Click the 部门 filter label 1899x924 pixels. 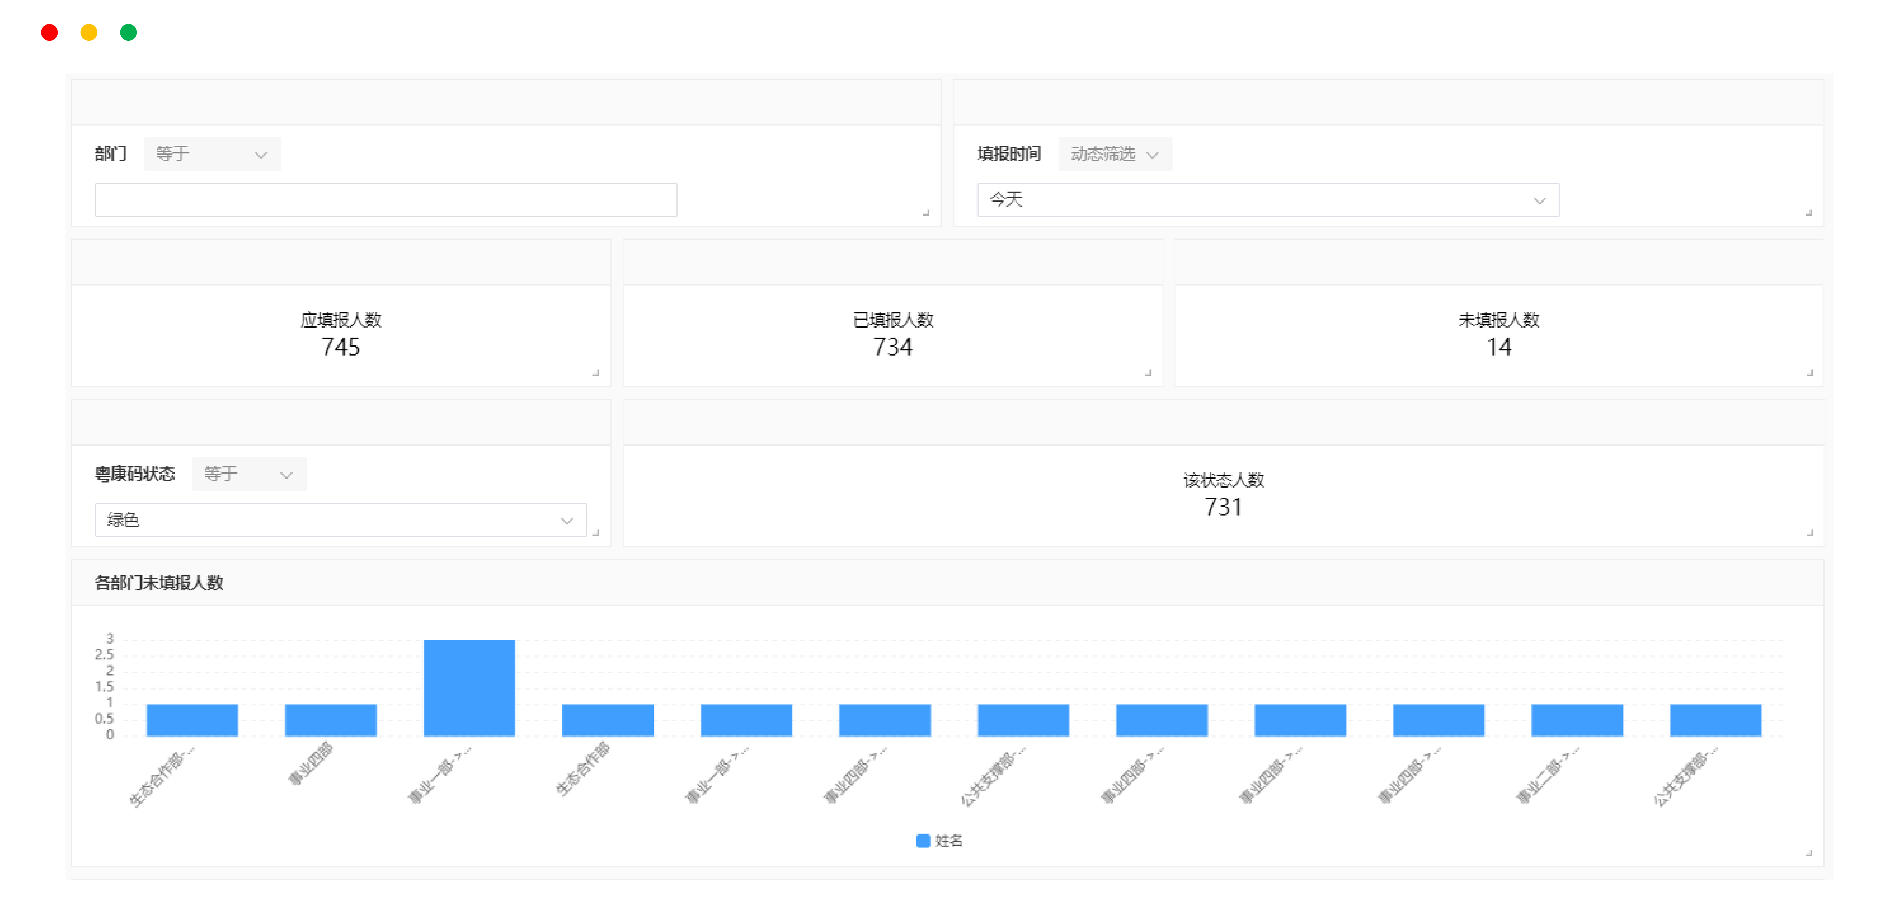tap(111, 154)
